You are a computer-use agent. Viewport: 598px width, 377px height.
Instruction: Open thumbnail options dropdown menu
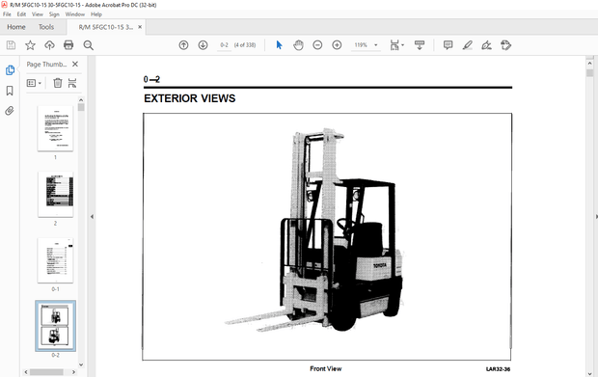click(x=34, y=83)
